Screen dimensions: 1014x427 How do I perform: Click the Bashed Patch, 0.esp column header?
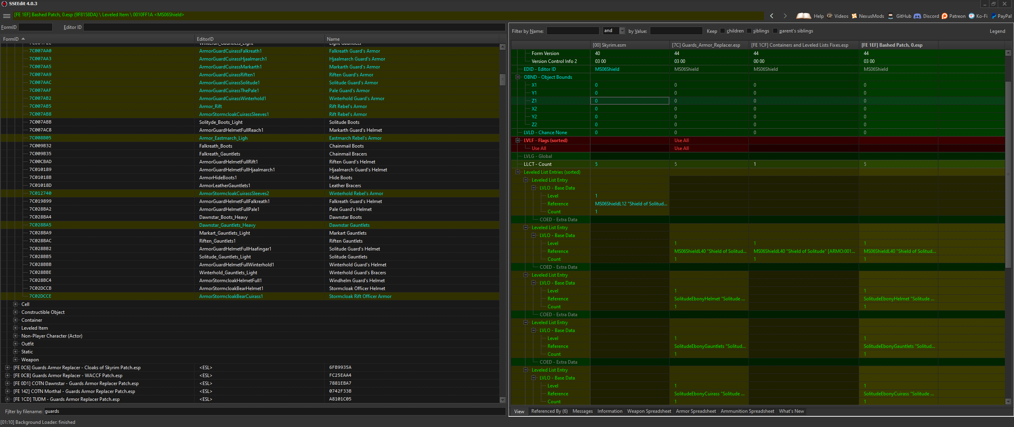click(x=898, y=45)
